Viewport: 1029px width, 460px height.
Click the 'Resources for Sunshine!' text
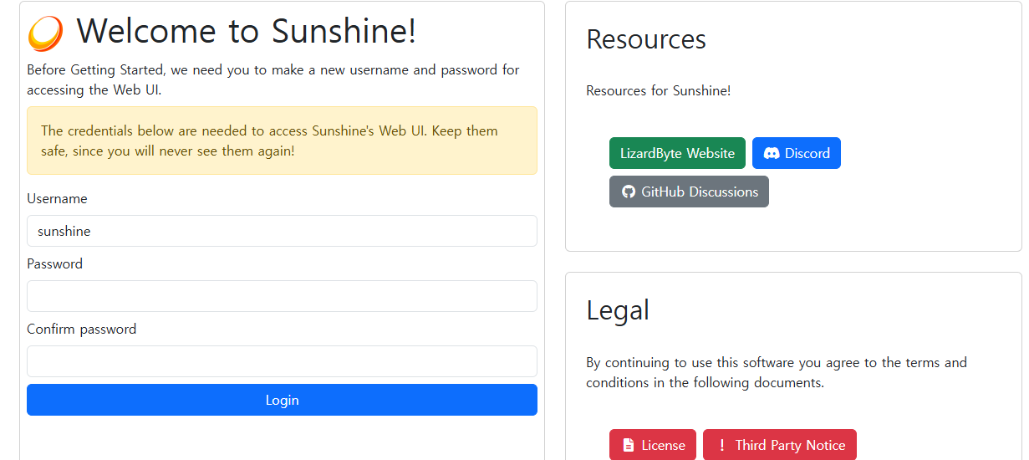tap(659, 90)
